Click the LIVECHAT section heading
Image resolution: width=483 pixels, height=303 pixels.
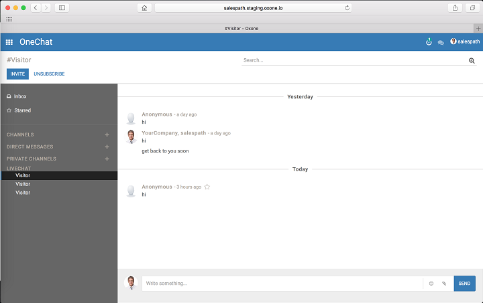pyautogui.click(x=19, y=169)
